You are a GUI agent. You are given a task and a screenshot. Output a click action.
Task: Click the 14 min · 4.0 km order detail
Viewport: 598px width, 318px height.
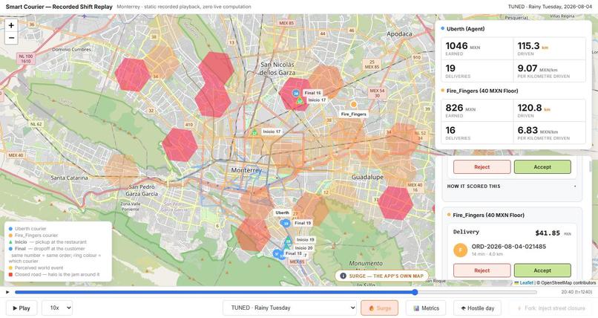487,254
